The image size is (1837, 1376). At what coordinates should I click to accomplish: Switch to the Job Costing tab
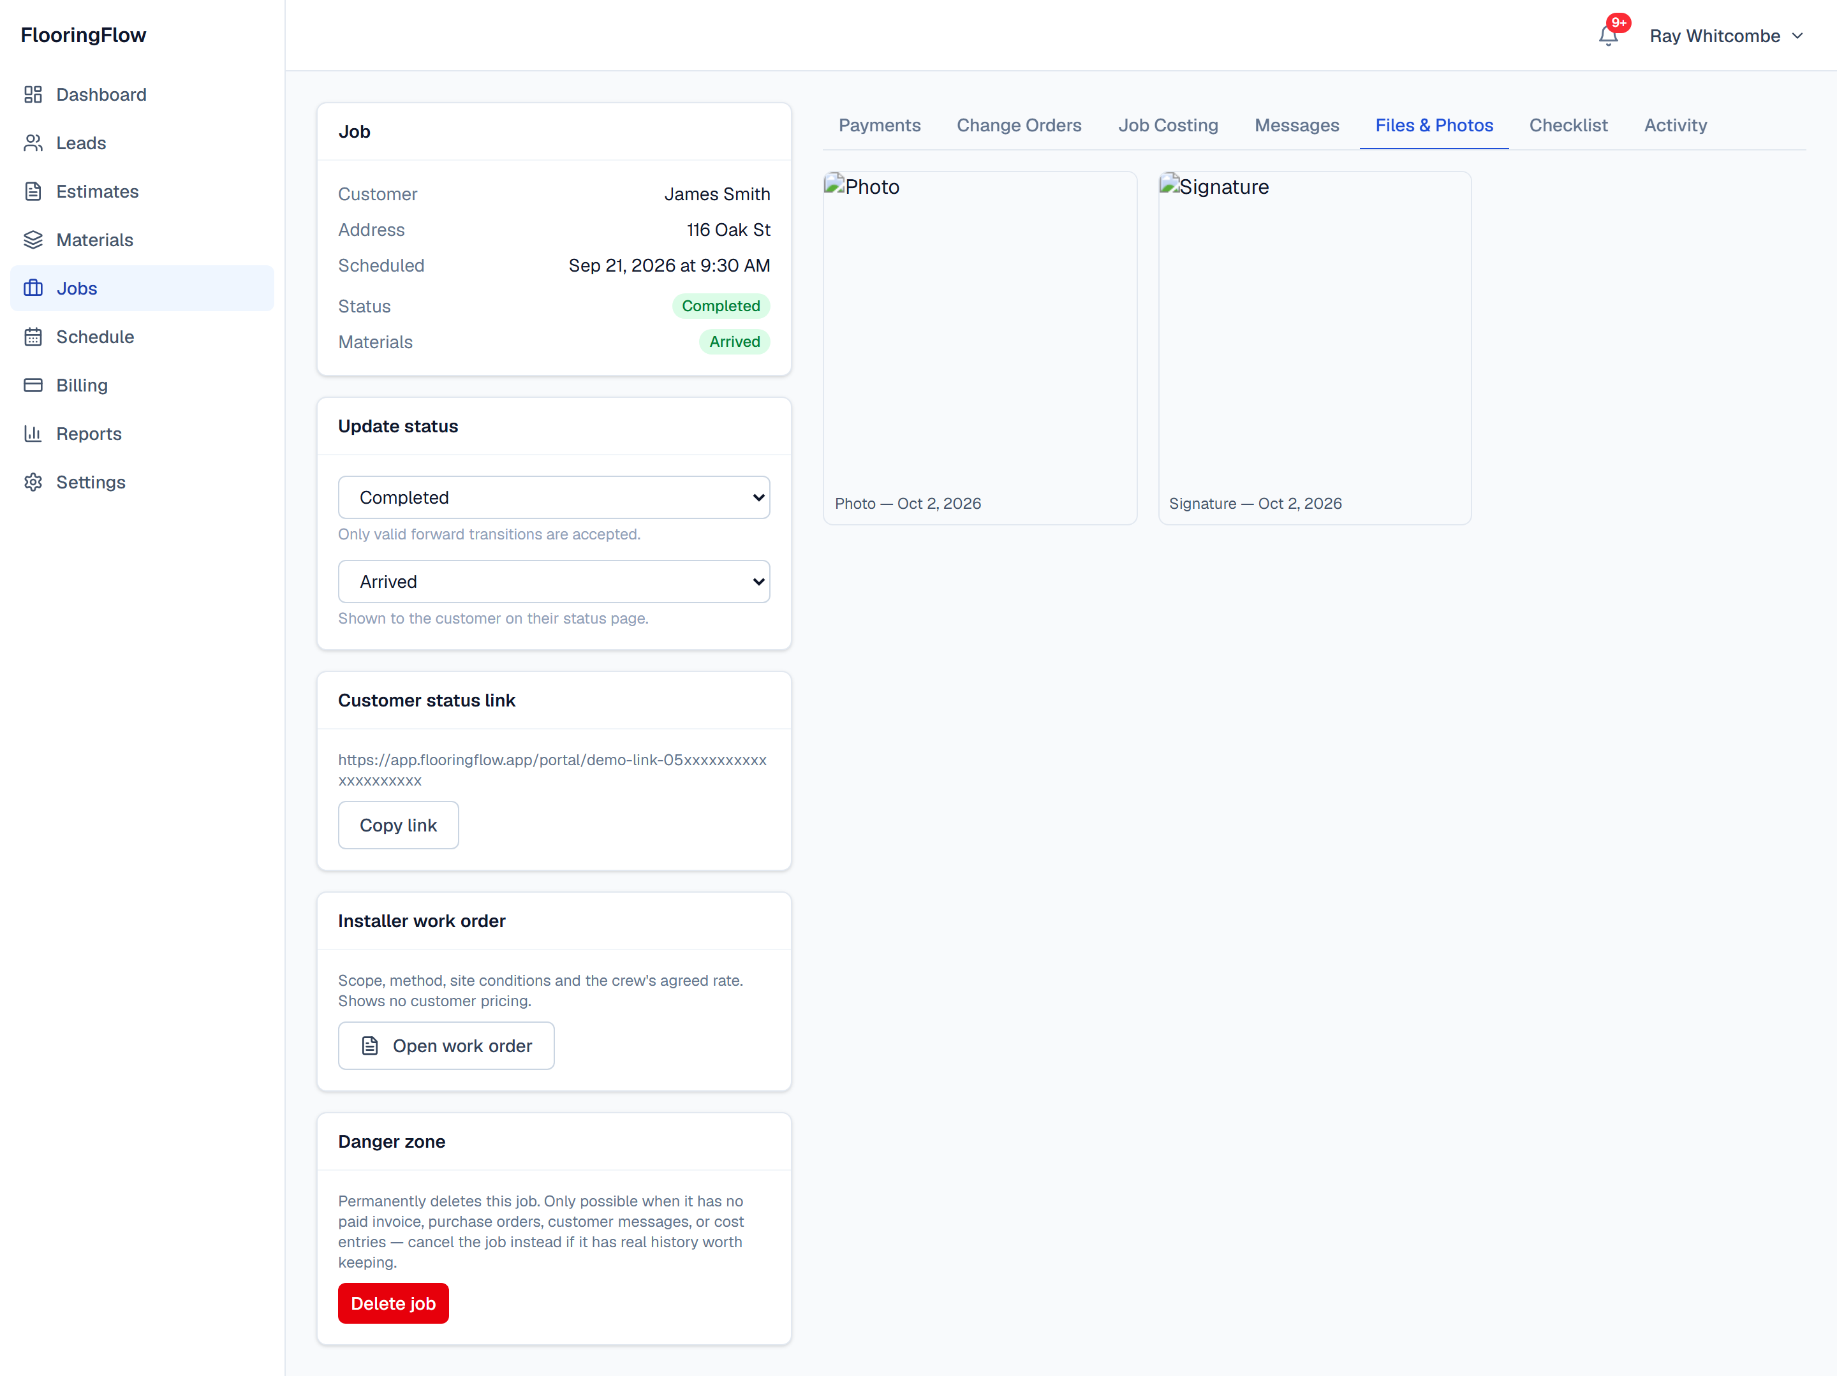tap(1168, 126)
